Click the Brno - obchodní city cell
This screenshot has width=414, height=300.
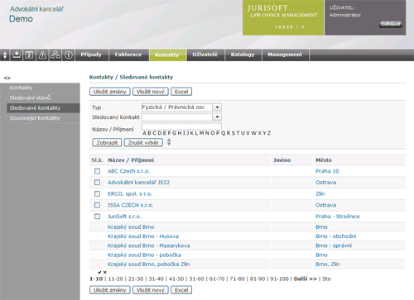coord(336,236)
